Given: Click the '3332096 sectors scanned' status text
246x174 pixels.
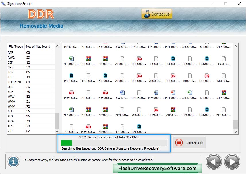Looking at the screenshot, I should 109,137.
